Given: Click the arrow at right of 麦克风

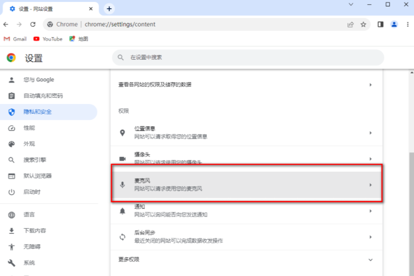Looking at the screenshot, I should pos(370,185).
